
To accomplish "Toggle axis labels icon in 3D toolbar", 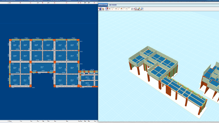I will 100,9.
